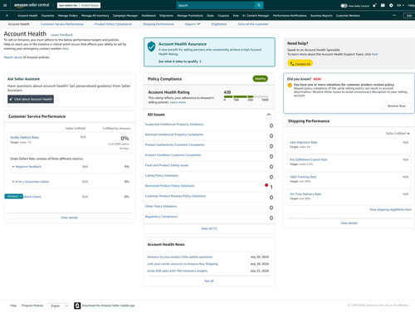This screenshot has height=318, width=415.
Task: Open the Order Defect Rate link
Action: [24, 137]
